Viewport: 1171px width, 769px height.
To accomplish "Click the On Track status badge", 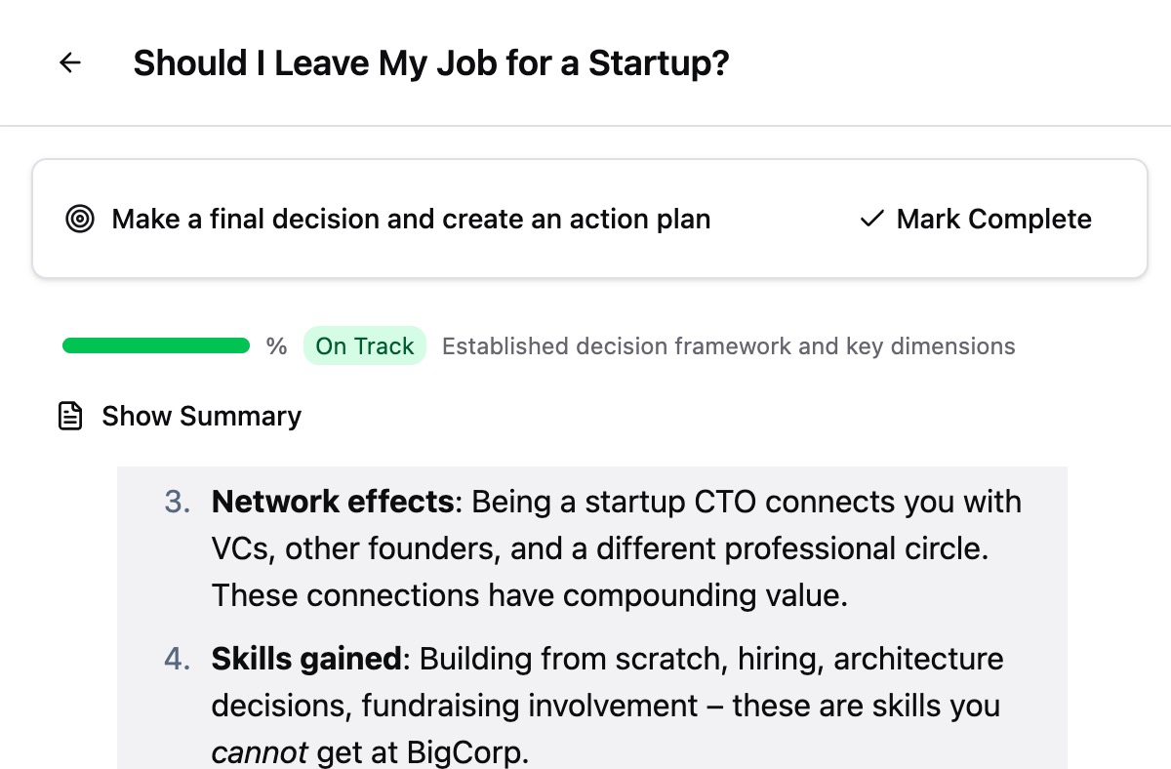I will (x=365, y=346).
